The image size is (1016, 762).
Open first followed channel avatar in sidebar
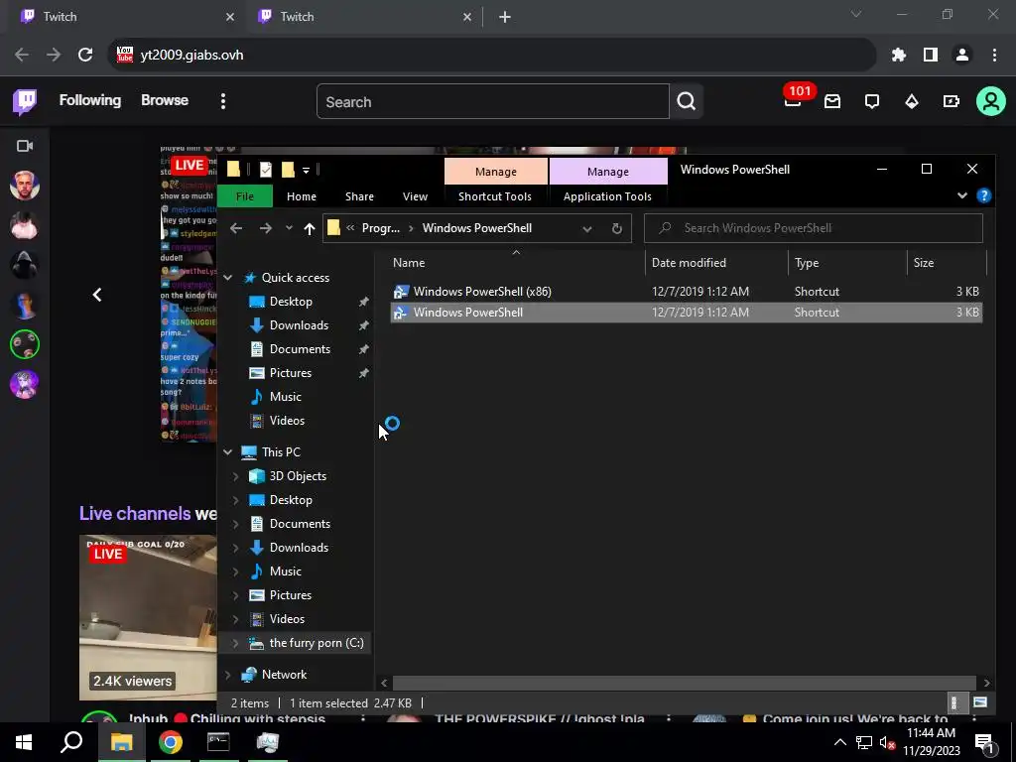click(25, 186)
